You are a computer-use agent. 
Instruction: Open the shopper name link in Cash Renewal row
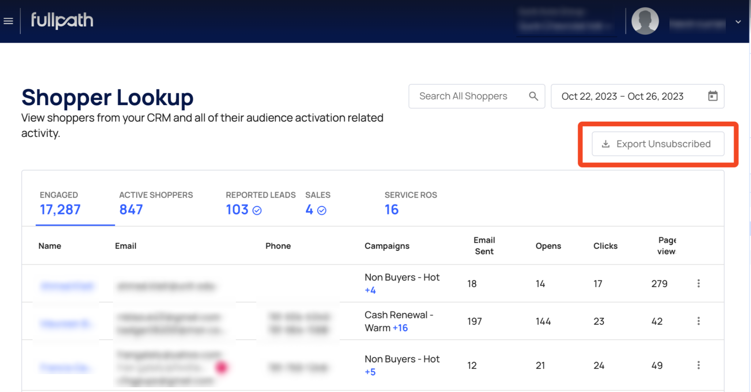pos(66,324)
